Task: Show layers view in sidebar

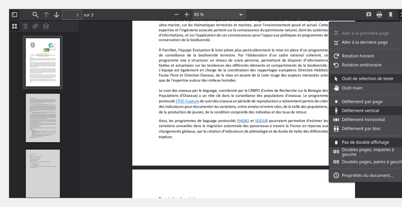Action: [x=46, y=26]
